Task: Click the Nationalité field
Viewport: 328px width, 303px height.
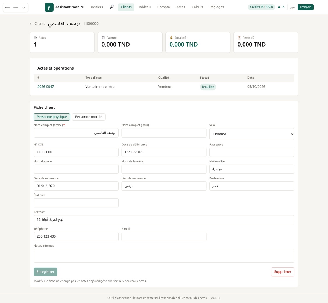Action: click(x=252, y=169)
